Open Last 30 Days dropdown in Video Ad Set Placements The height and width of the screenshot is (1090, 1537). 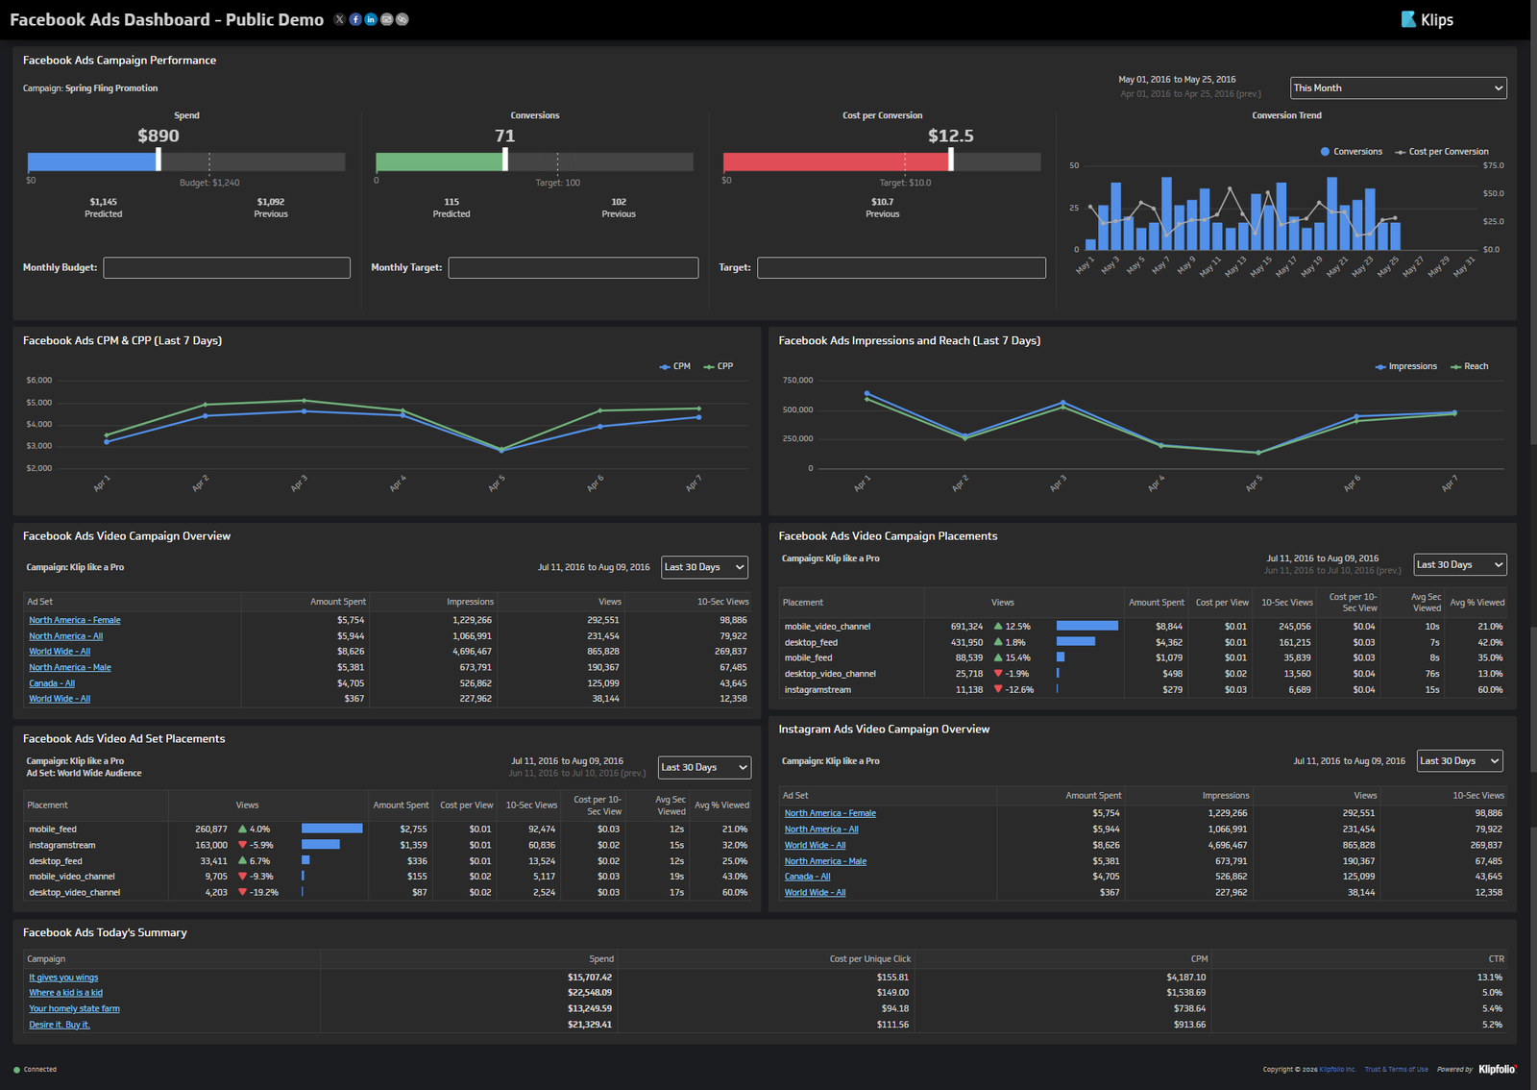point(704,767)
